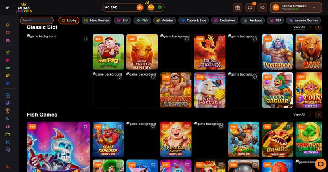Favorite Bokator Legend game
The image size is (328, 172).
(x=187, y=77)
